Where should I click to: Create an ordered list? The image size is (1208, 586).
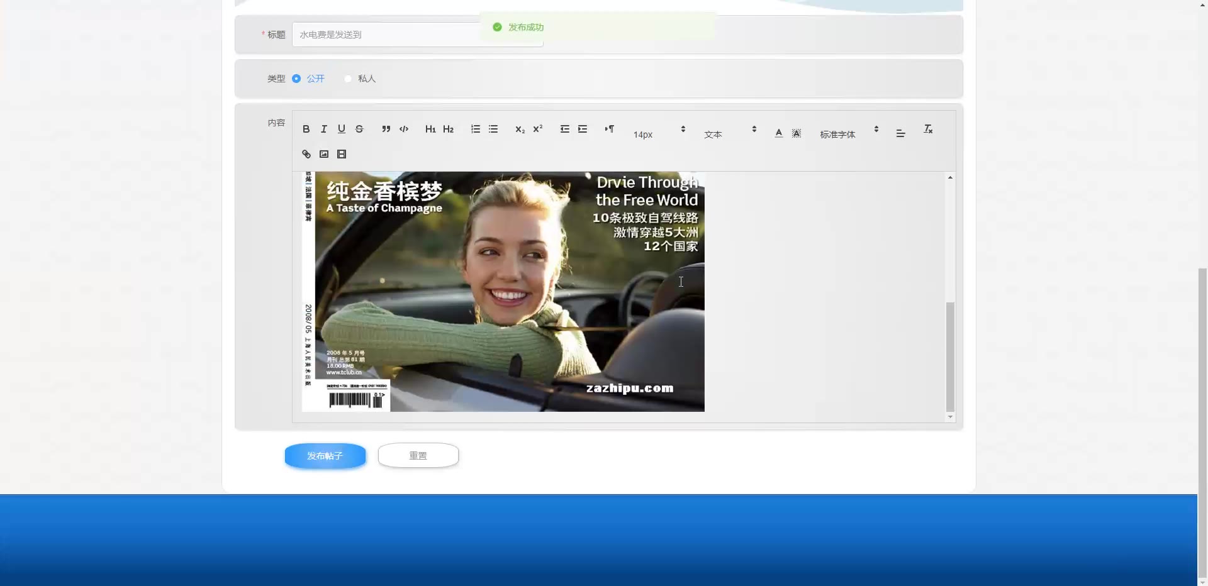(476, 129)
